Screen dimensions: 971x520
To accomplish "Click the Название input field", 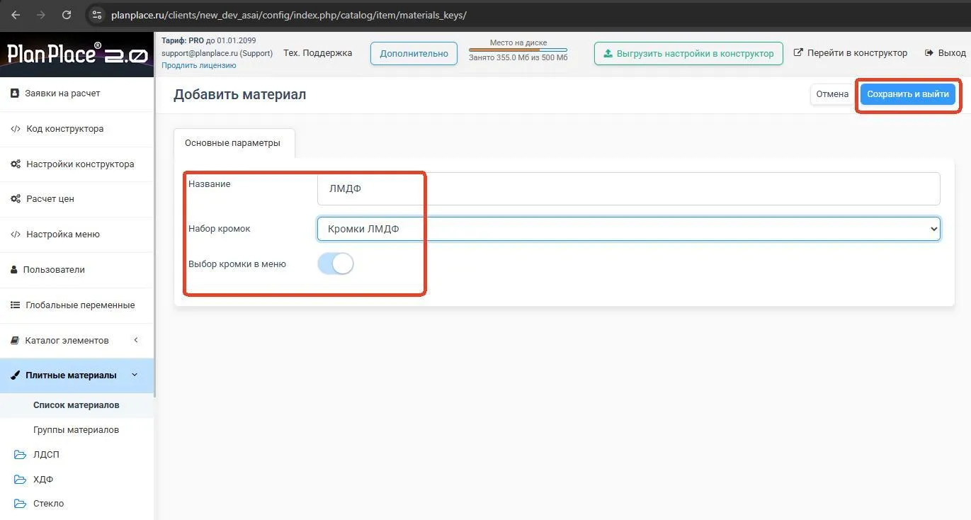I will click(629, 189).
